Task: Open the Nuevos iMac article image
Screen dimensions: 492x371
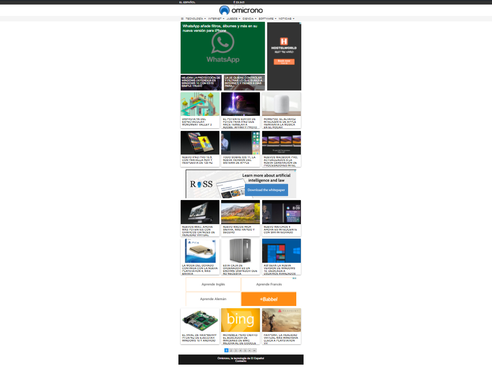Action: point(200,212)
